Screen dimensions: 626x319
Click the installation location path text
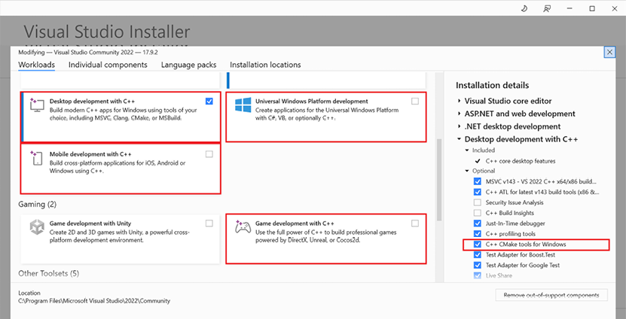94,301
